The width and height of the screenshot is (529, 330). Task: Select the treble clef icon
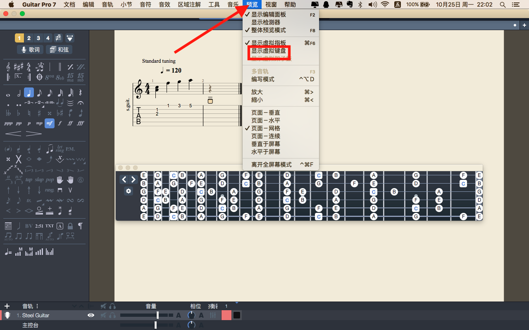pos(8,67)
